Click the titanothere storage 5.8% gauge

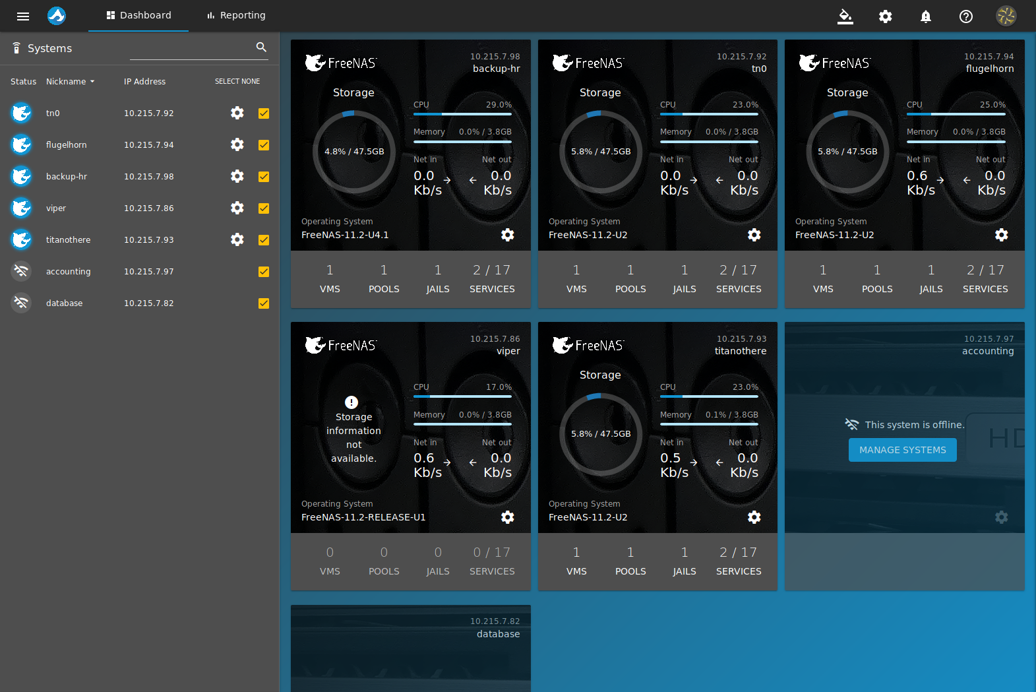pyautogui.click(x=601, y=434)
